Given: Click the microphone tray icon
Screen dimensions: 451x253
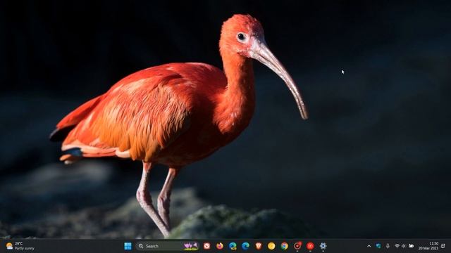Looking at the screenshot, I should 388,246.
